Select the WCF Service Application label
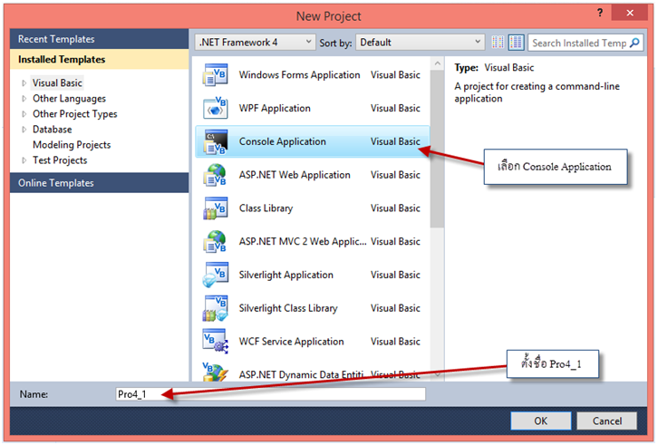The height and width of the screenshot is (445, 658). [291, 342]
